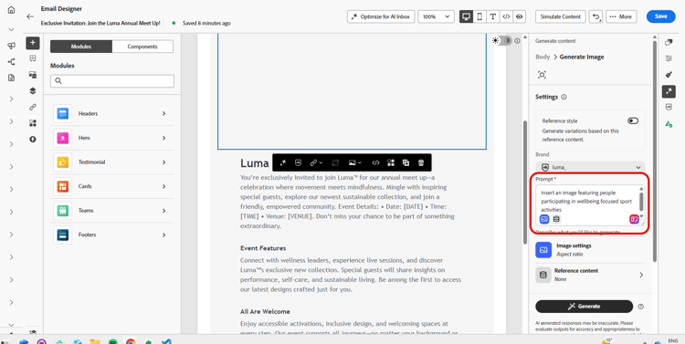
Task: Switch to HTML code view
Action: pos(506,16)
